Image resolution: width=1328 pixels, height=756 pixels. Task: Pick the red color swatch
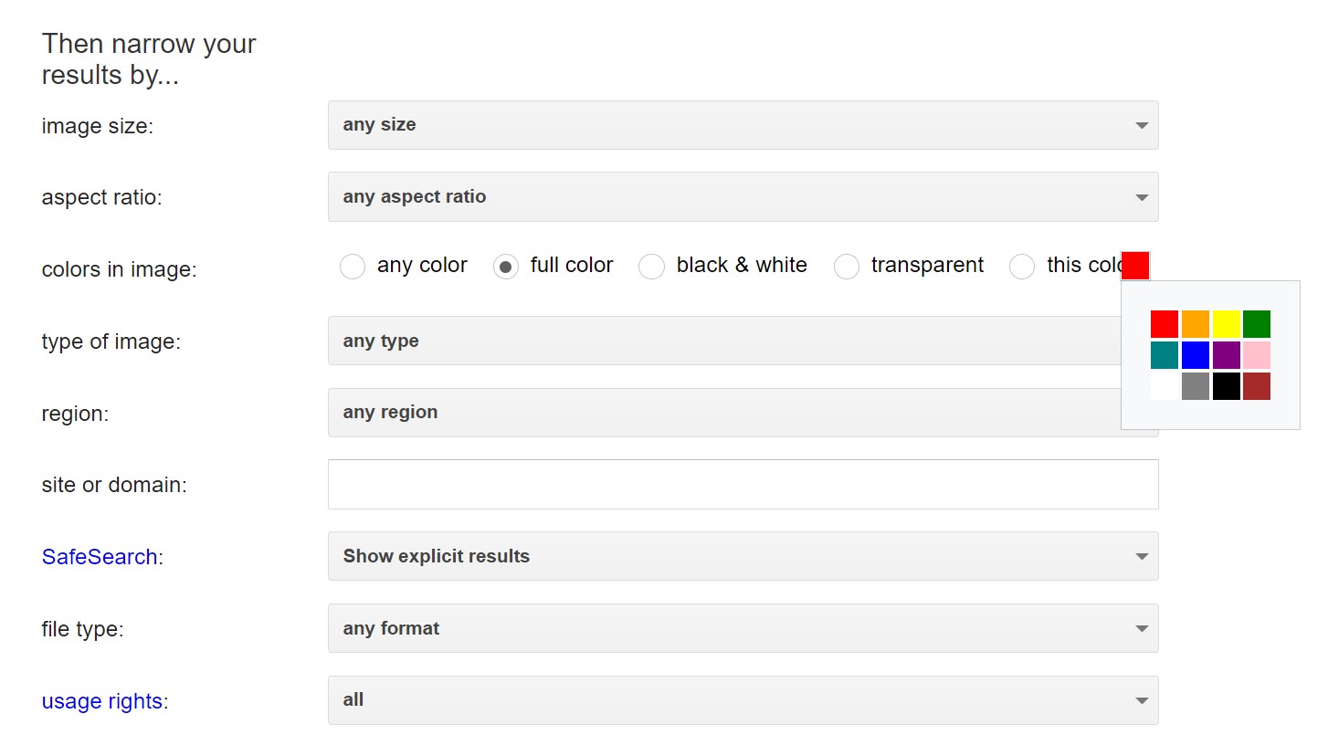1164,323
